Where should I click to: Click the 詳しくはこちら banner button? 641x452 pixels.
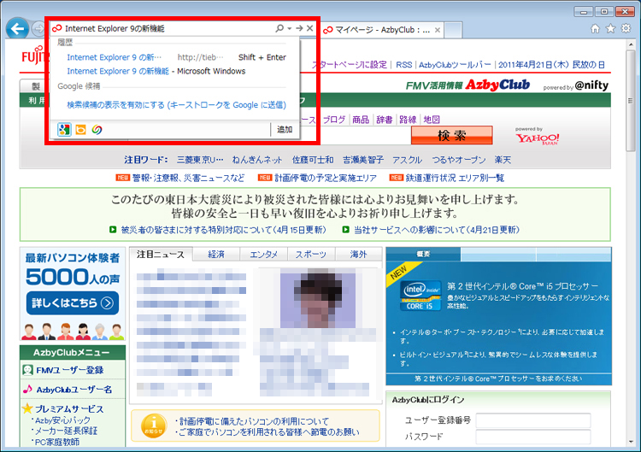tap(73, 302)
